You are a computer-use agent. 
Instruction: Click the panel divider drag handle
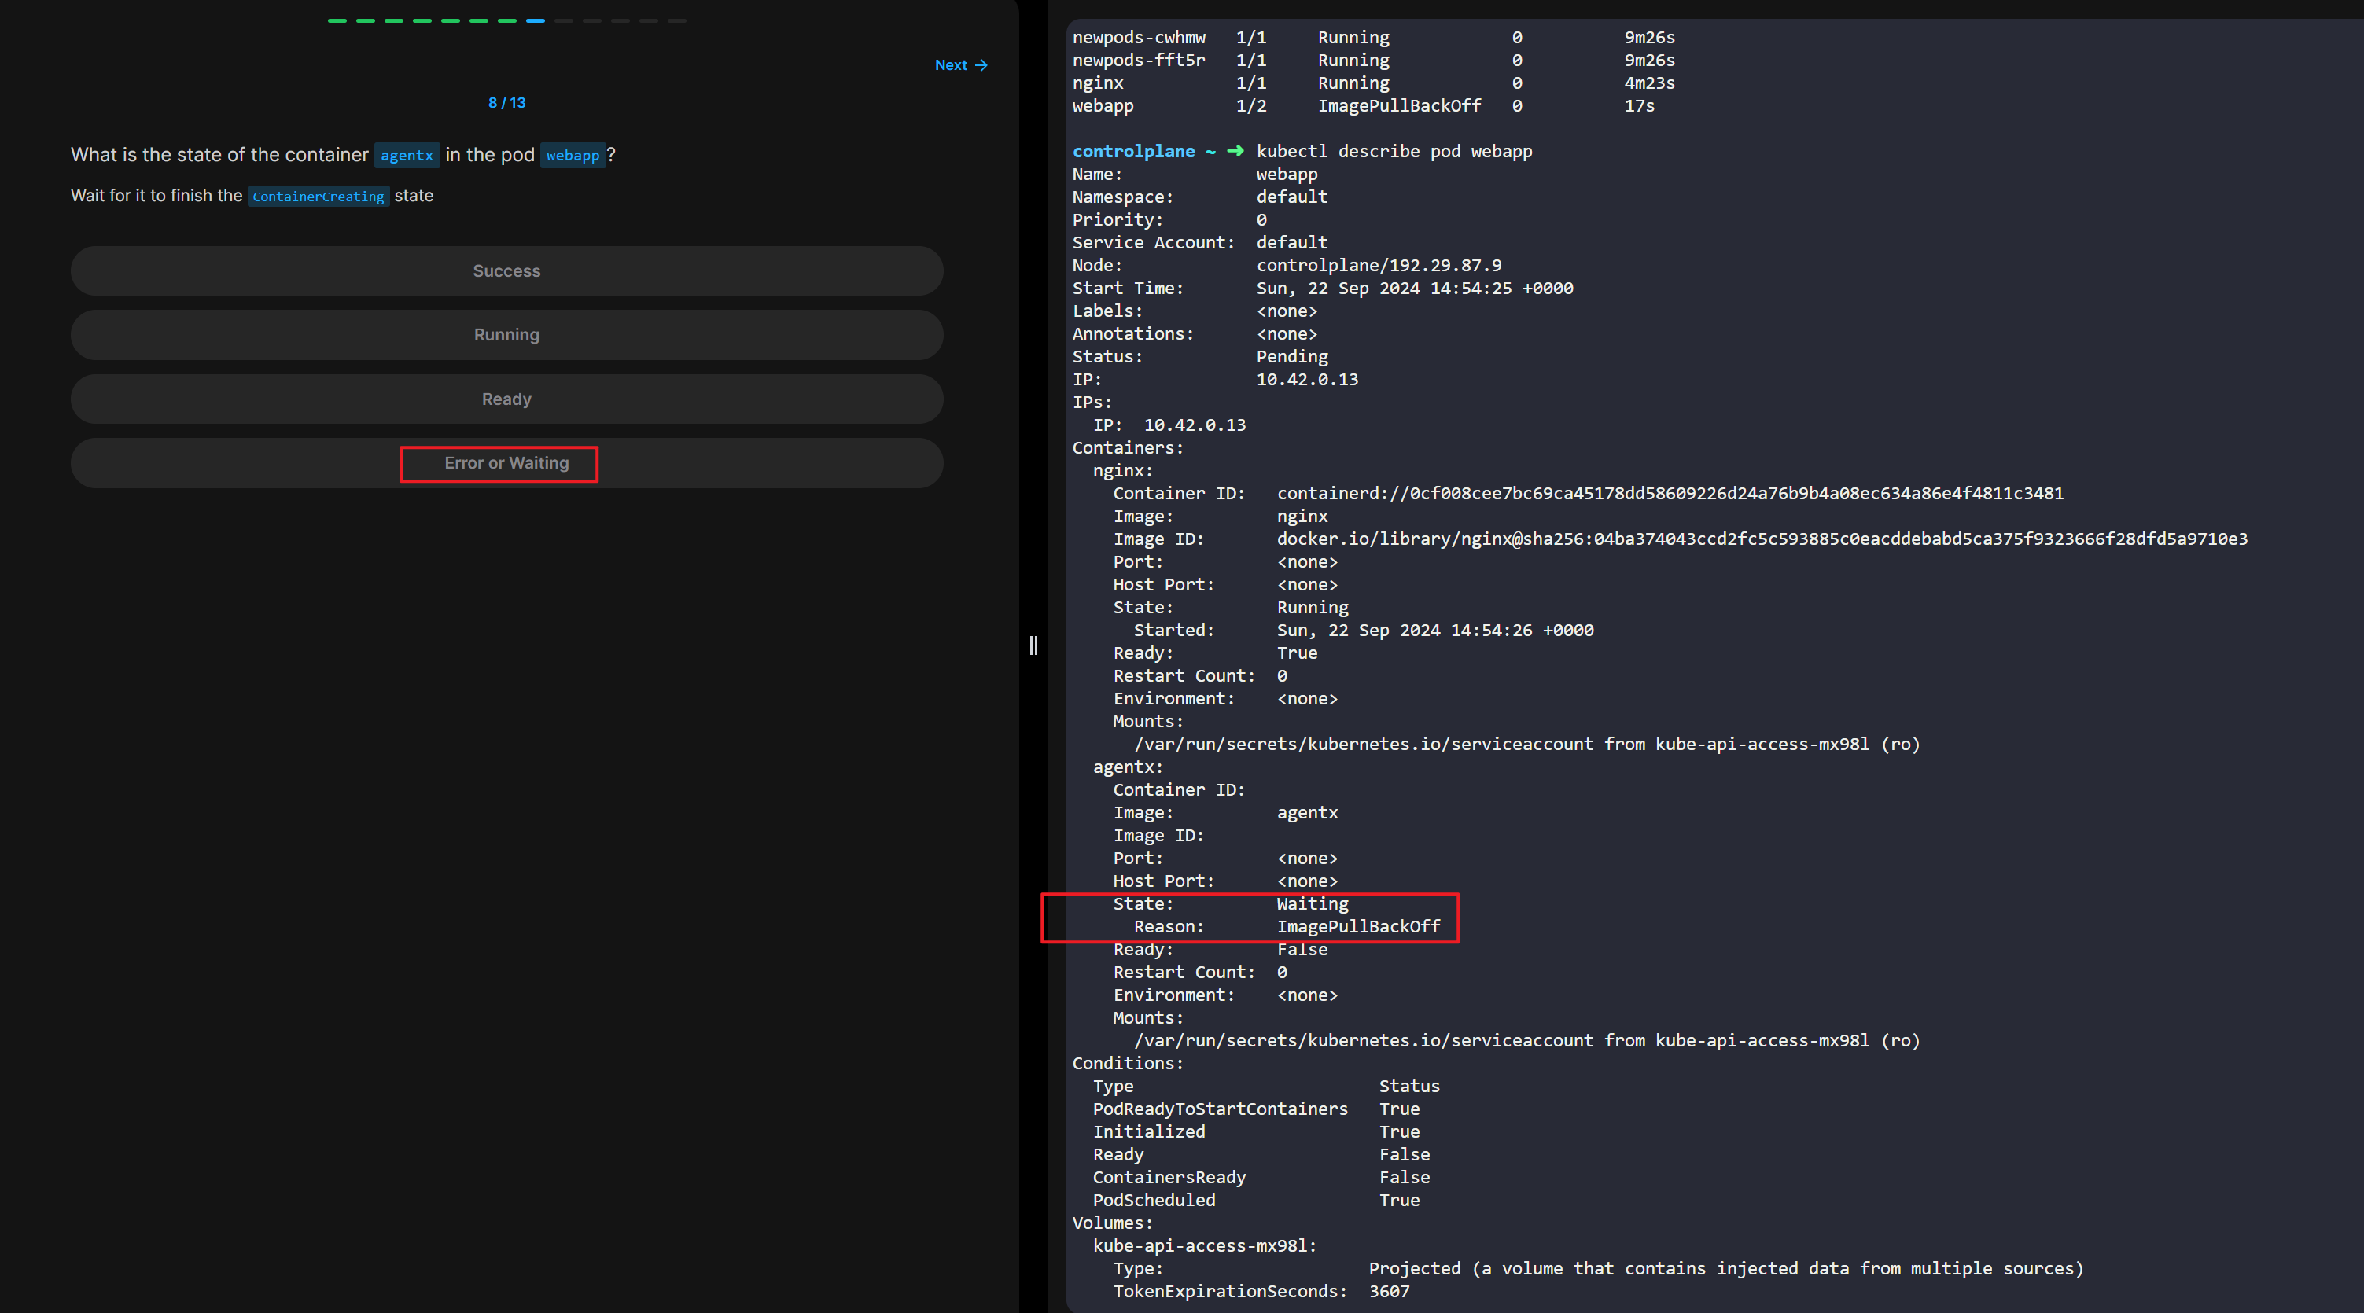[x=1033, y=646]
